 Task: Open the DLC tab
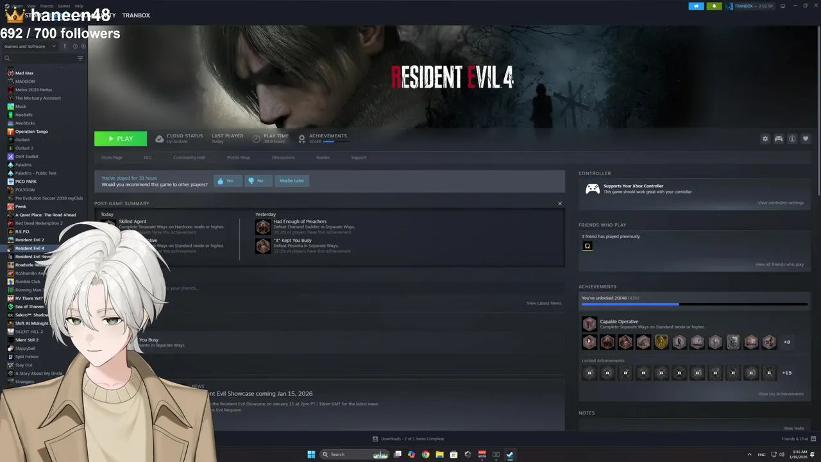(x=148, y=157)
